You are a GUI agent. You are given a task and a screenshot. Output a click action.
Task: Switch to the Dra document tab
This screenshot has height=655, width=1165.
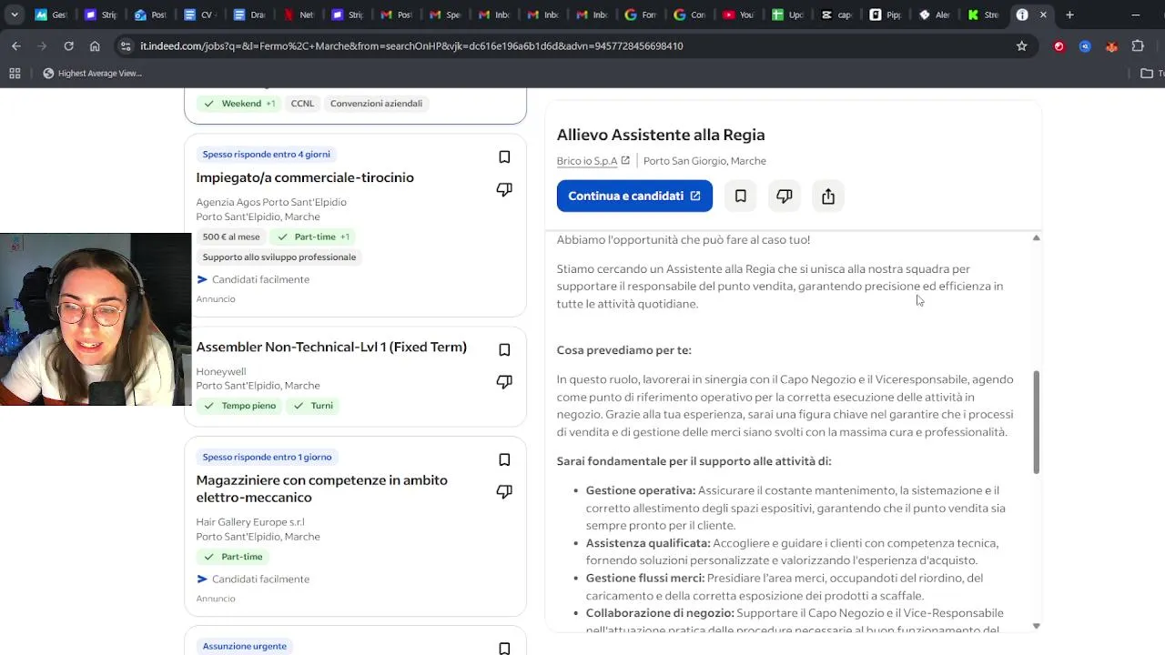[x=248, y=15]
